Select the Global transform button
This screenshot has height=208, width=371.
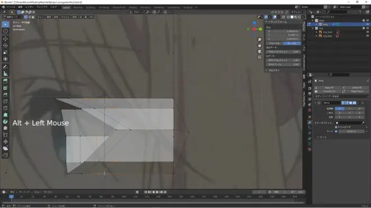pyautogui.click(x=274, y=43)
